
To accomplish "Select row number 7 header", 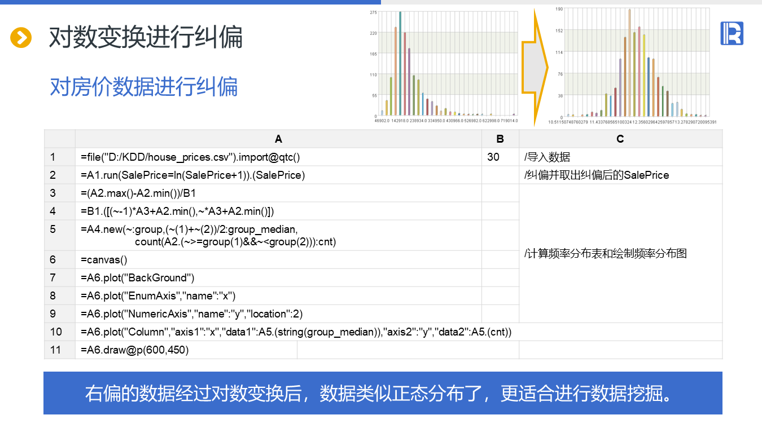I will (x=59, y=277).
